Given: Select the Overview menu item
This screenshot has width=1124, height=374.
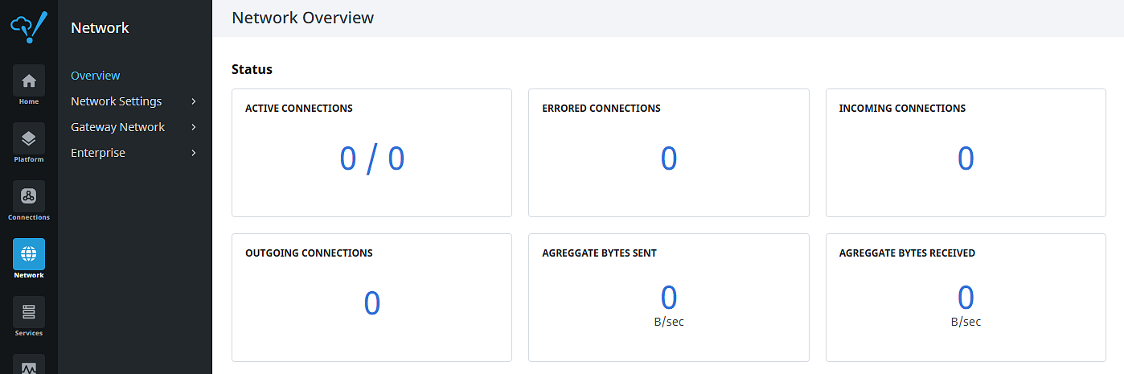Looking at the screenshot, I should pos(96,76).
